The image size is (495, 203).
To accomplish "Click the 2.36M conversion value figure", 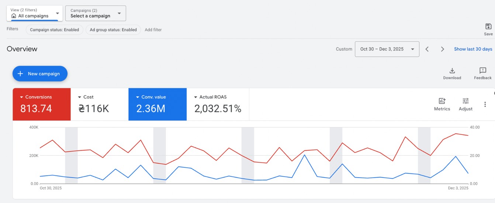I will point(150,109).
